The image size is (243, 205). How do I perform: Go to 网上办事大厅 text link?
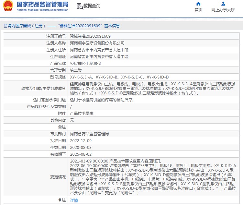click(x=223, y=10)
